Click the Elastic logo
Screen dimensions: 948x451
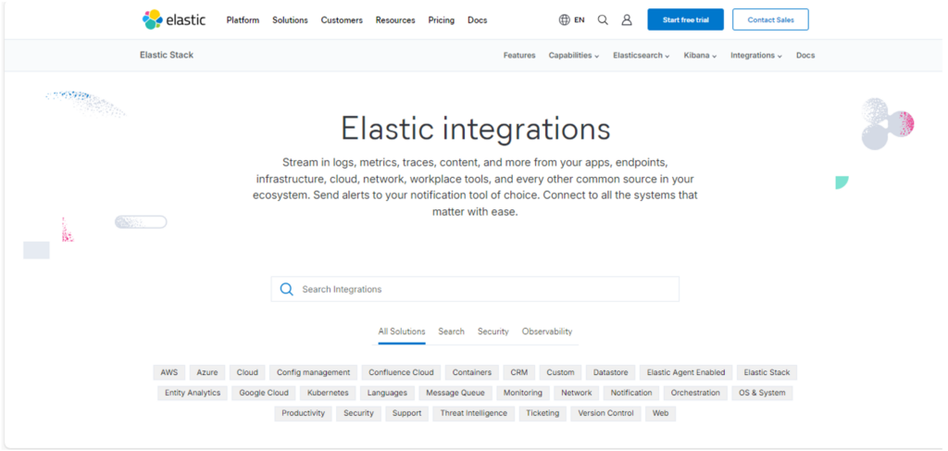click(x=174, y=19)
